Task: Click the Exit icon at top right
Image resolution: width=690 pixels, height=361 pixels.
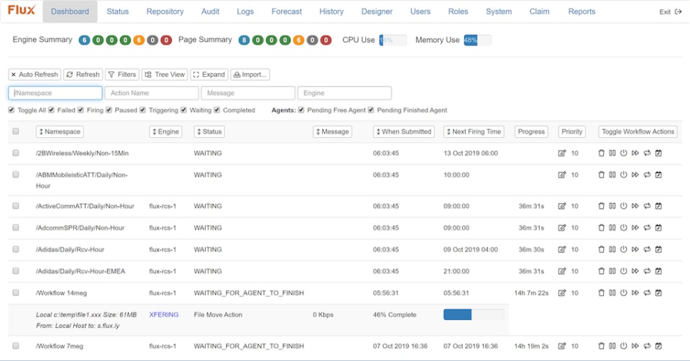Action: [x=677, y=11]
